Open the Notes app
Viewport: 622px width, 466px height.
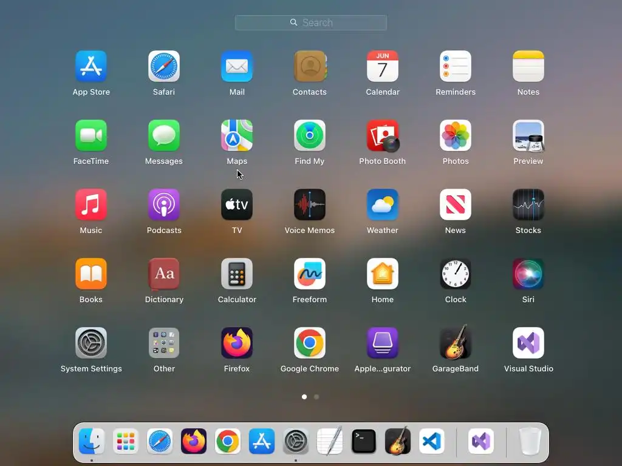(x=528, y=66)
